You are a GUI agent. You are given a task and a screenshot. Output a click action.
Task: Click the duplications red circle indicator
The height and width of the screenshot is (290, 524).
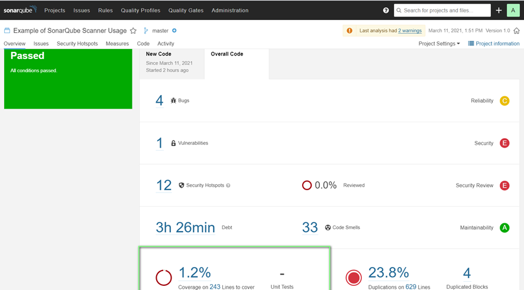point(354,278)
